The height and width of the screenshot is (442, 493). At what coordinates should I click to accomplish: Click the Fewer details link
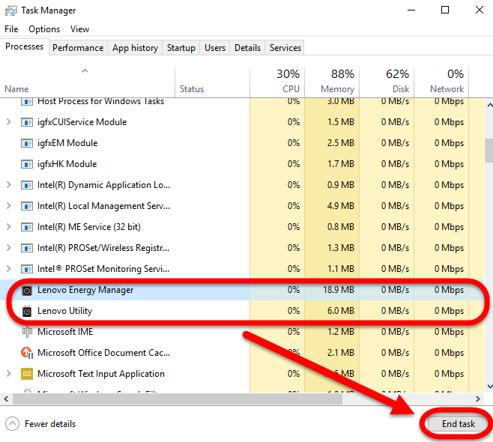(x=50, y=424)
